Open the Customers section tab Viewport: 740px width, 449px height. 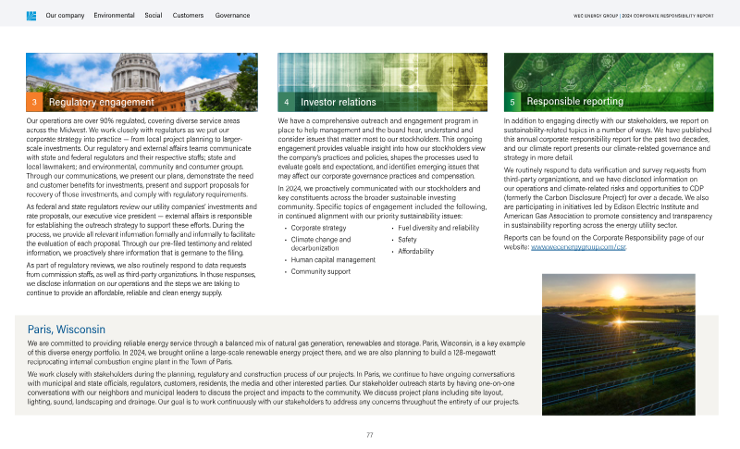189,16
